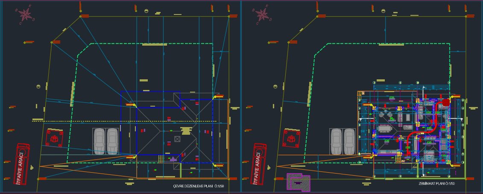Screen dimensions: 483x194
Task: Select the left parked car in Çevre Düzenleme plan
Action: point(99,141)
